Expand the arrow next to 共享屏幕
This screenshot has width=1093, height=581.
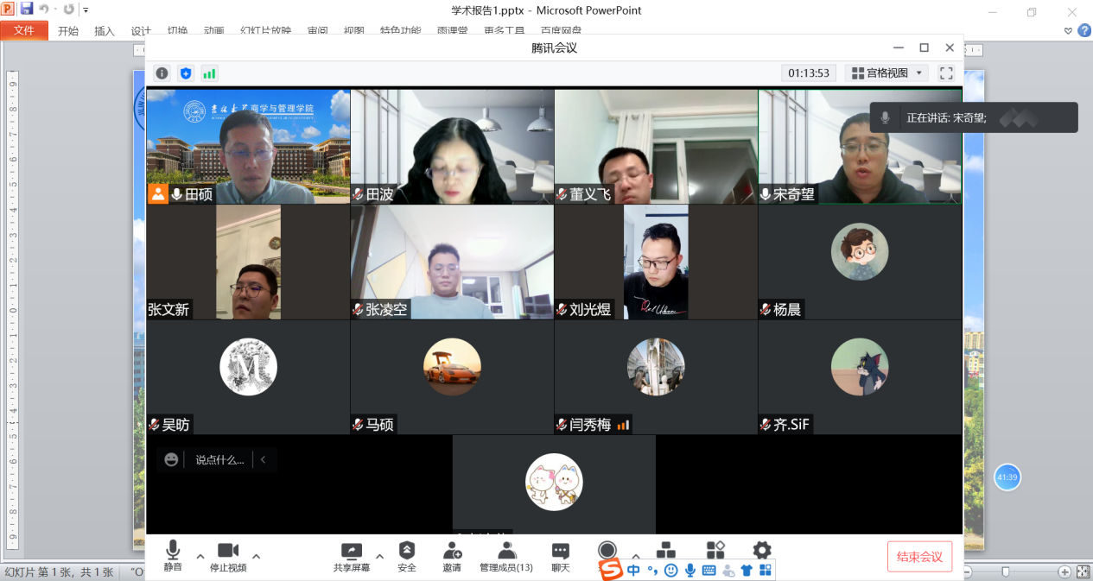[379, 556]
